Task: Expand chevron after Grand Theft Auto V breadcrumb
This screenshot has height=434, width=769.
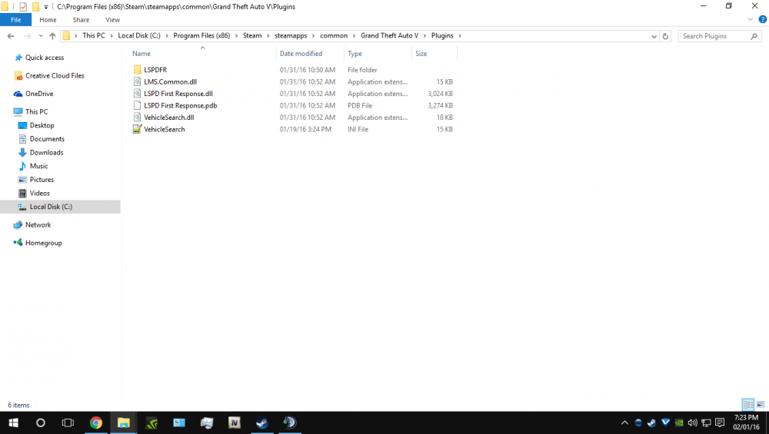Action: pyautogui.click(x=424, y=36)
